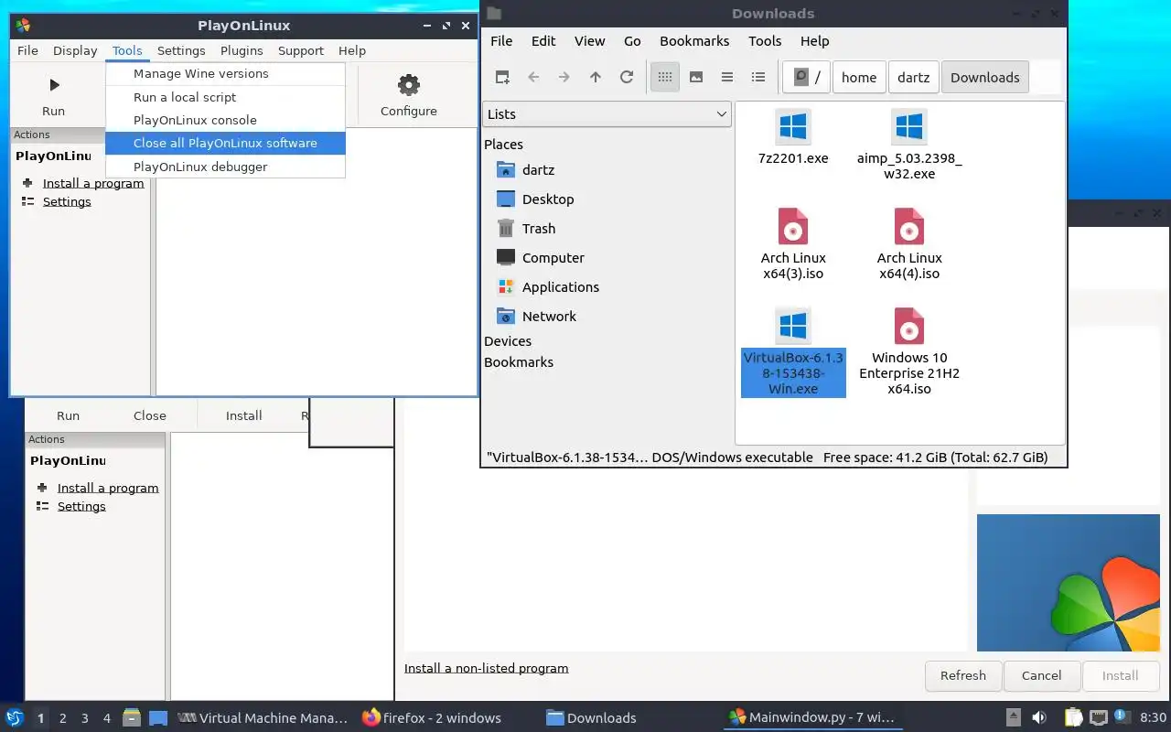The width and height of the screenshot is (1171, 732).
Task: Open the Go menu in file manager
Action: tap(632, 41)
